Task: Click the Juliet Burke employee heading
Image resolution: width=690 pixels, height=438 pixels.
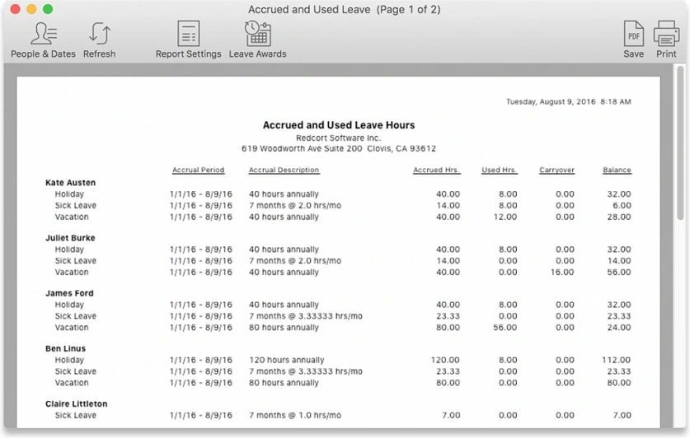Action: pyautogui.click(x=70, y=238)
